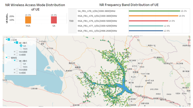Select the NSA_FR1_n79 band label row
Image resolution: width=193 pixels, height=108 pixels.
click(97, 21)
